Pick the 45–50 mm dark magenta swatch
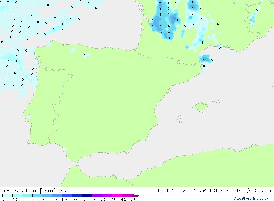This screenshot has height=201, width=274. point(127,196)
